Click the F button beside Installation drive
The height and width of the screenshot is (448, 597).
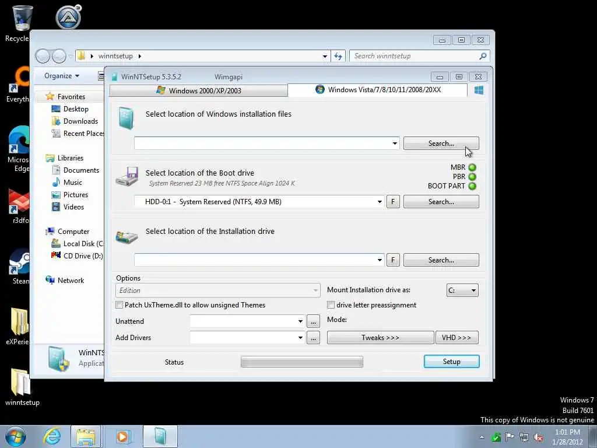pos(394,260)
